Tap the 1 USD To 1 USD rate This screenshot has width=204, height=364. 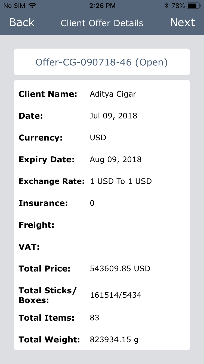121,181
